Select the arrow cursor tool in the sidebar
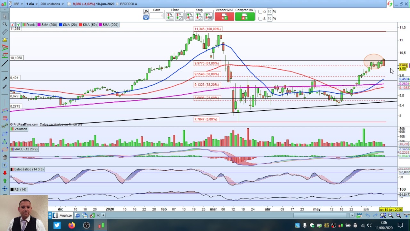The image size is (410, 231). (4, 16)
